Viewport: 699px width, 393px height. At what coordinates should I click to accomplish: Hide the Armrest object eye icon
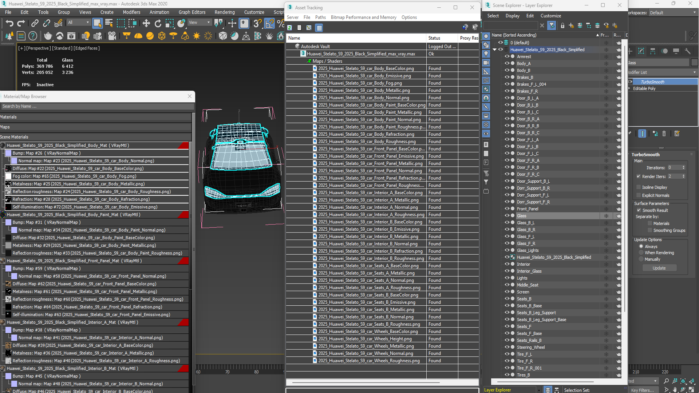coord(507,56)
